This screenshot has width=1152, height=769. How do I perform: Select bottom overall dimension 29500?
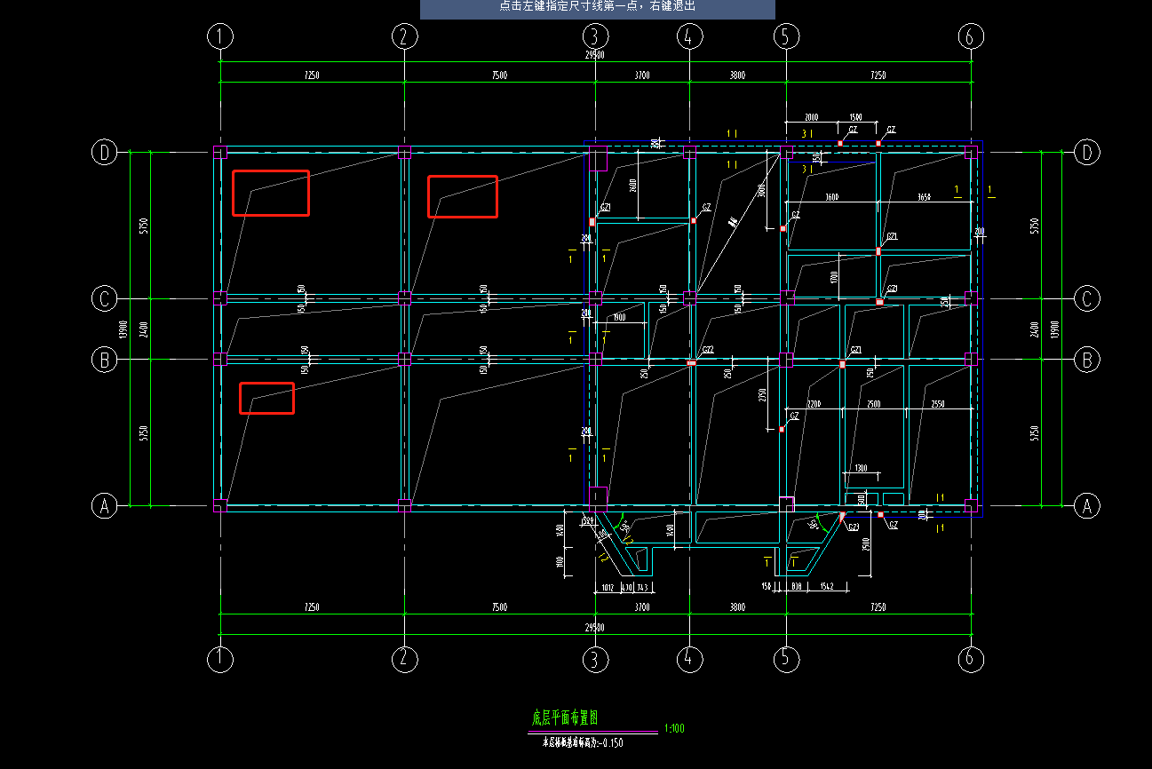click(595, 627)
